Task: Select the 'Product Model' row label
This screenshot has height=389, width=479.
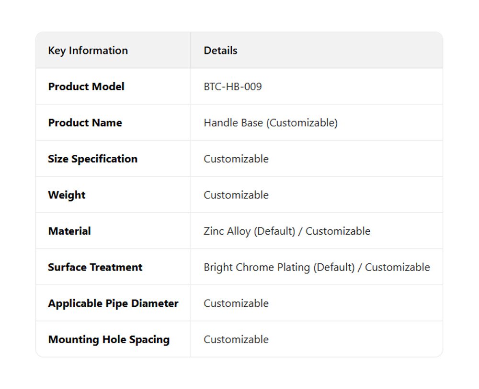Action: point(86,86)
